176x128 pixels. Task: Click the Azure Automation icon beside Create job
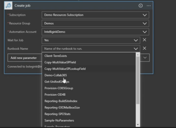coord(8,6)
